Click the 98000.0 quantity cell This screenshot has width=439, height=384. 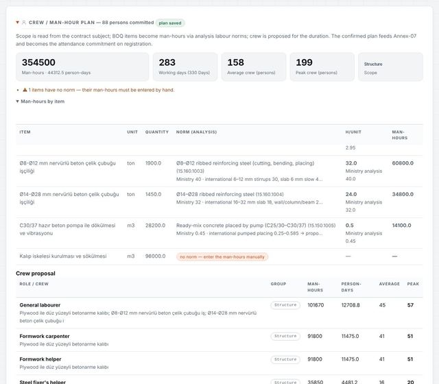point(156,256)
